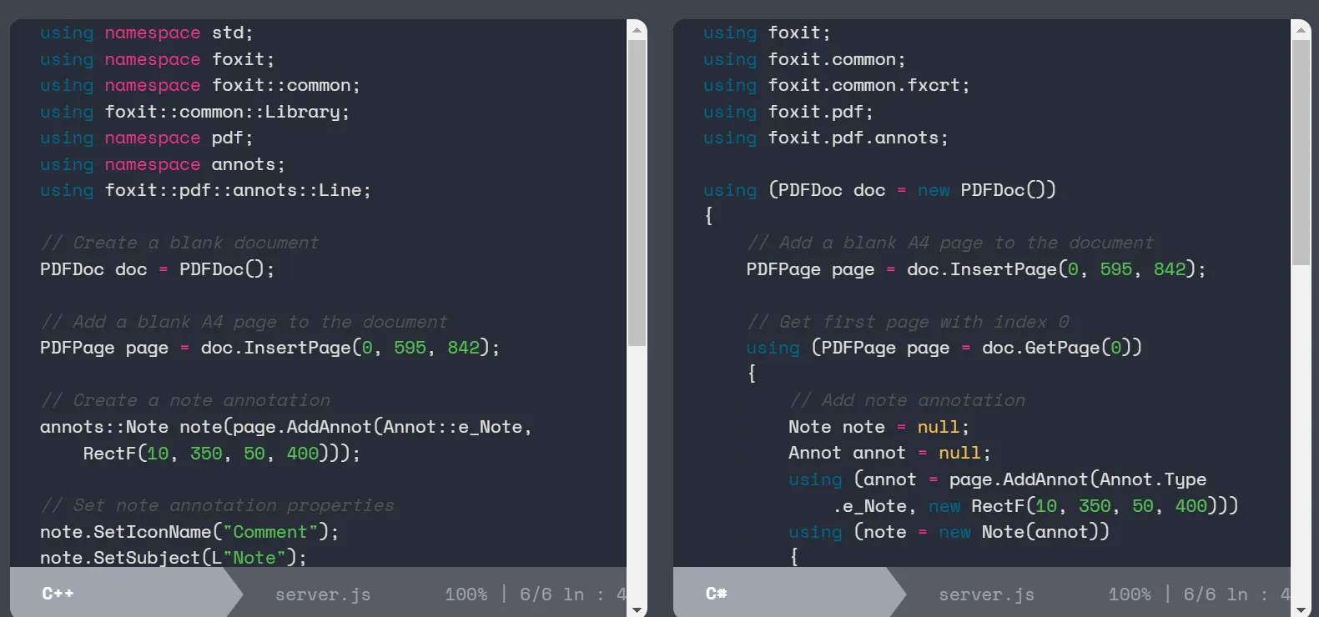Click C++ comment '// Add a blank A4 page'
This screenshot has width=1319, height=617.
244,323
